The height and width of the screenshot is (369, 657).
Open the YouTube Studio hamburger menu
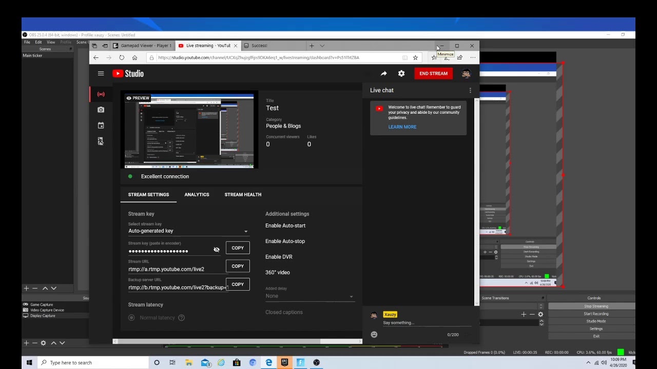(x=101, y=73)
